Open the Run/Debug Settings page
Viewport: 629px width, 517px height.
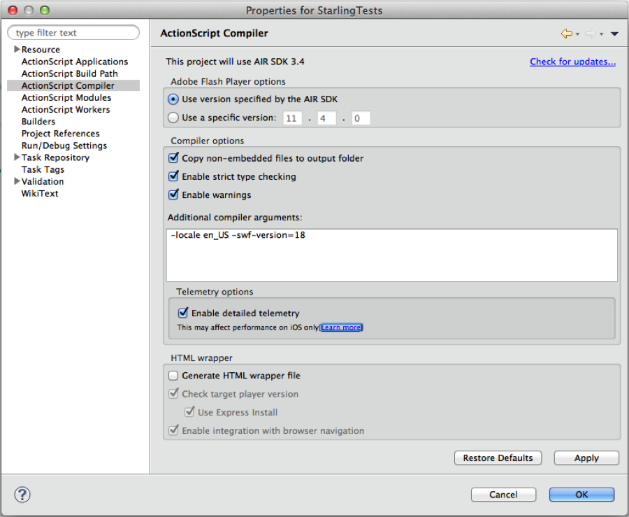64,146
